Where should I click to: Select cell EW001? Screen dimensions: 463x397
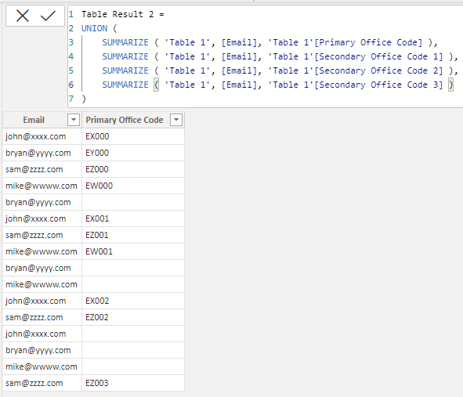[133, 251]
